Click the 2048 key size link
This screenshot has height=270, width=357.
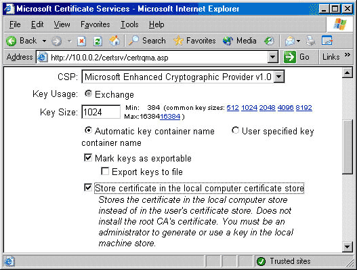tap(268, 107)
